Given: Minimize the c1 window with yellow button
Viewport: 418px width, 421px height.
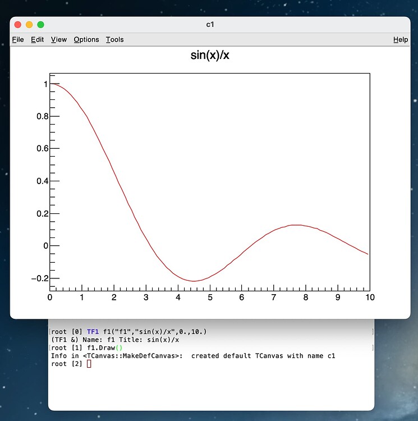Looking at the screenshot, I should click(x=29, y=25).
